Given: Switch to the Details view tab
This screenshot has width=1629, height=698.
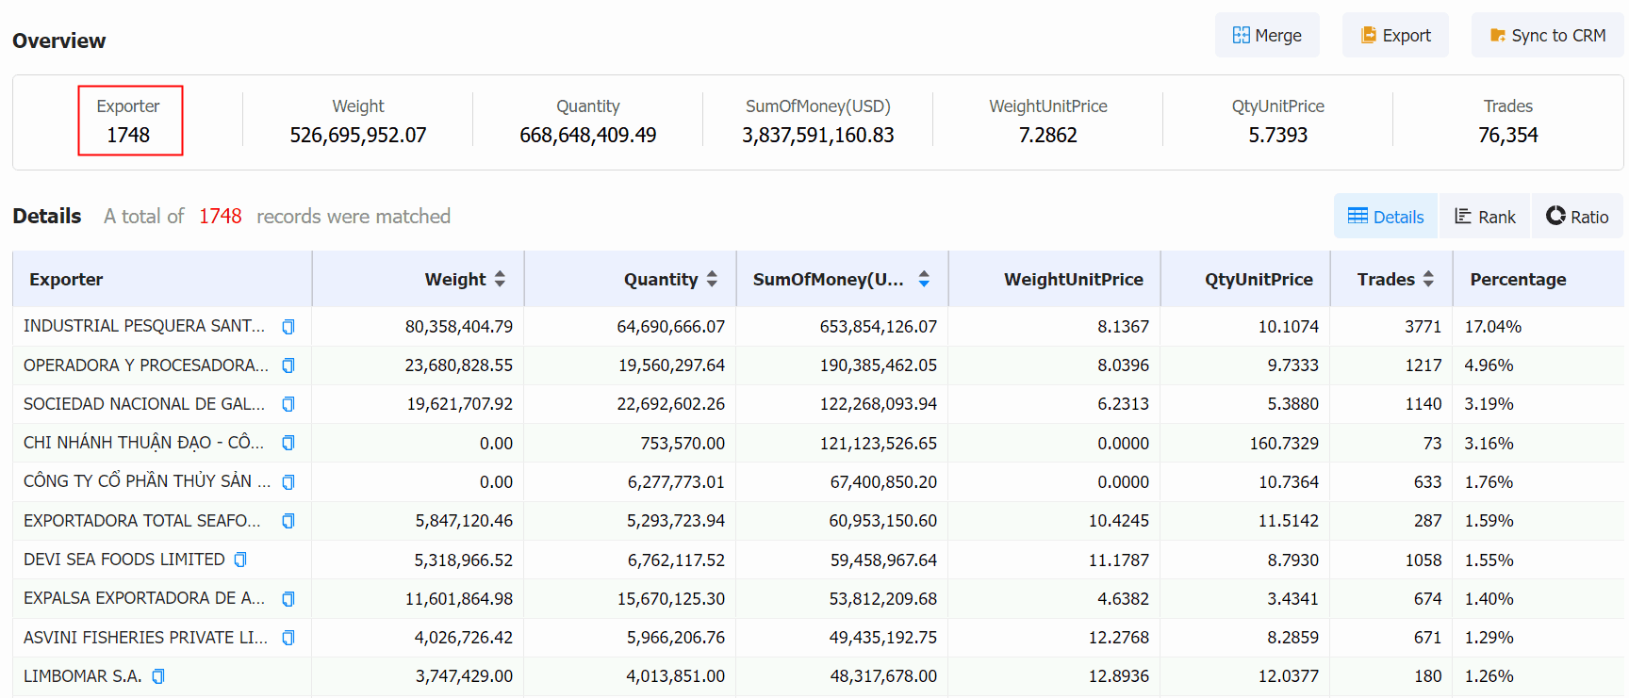Looking at the screenshot, I should pyautogui.click(x=1386, y=217).
